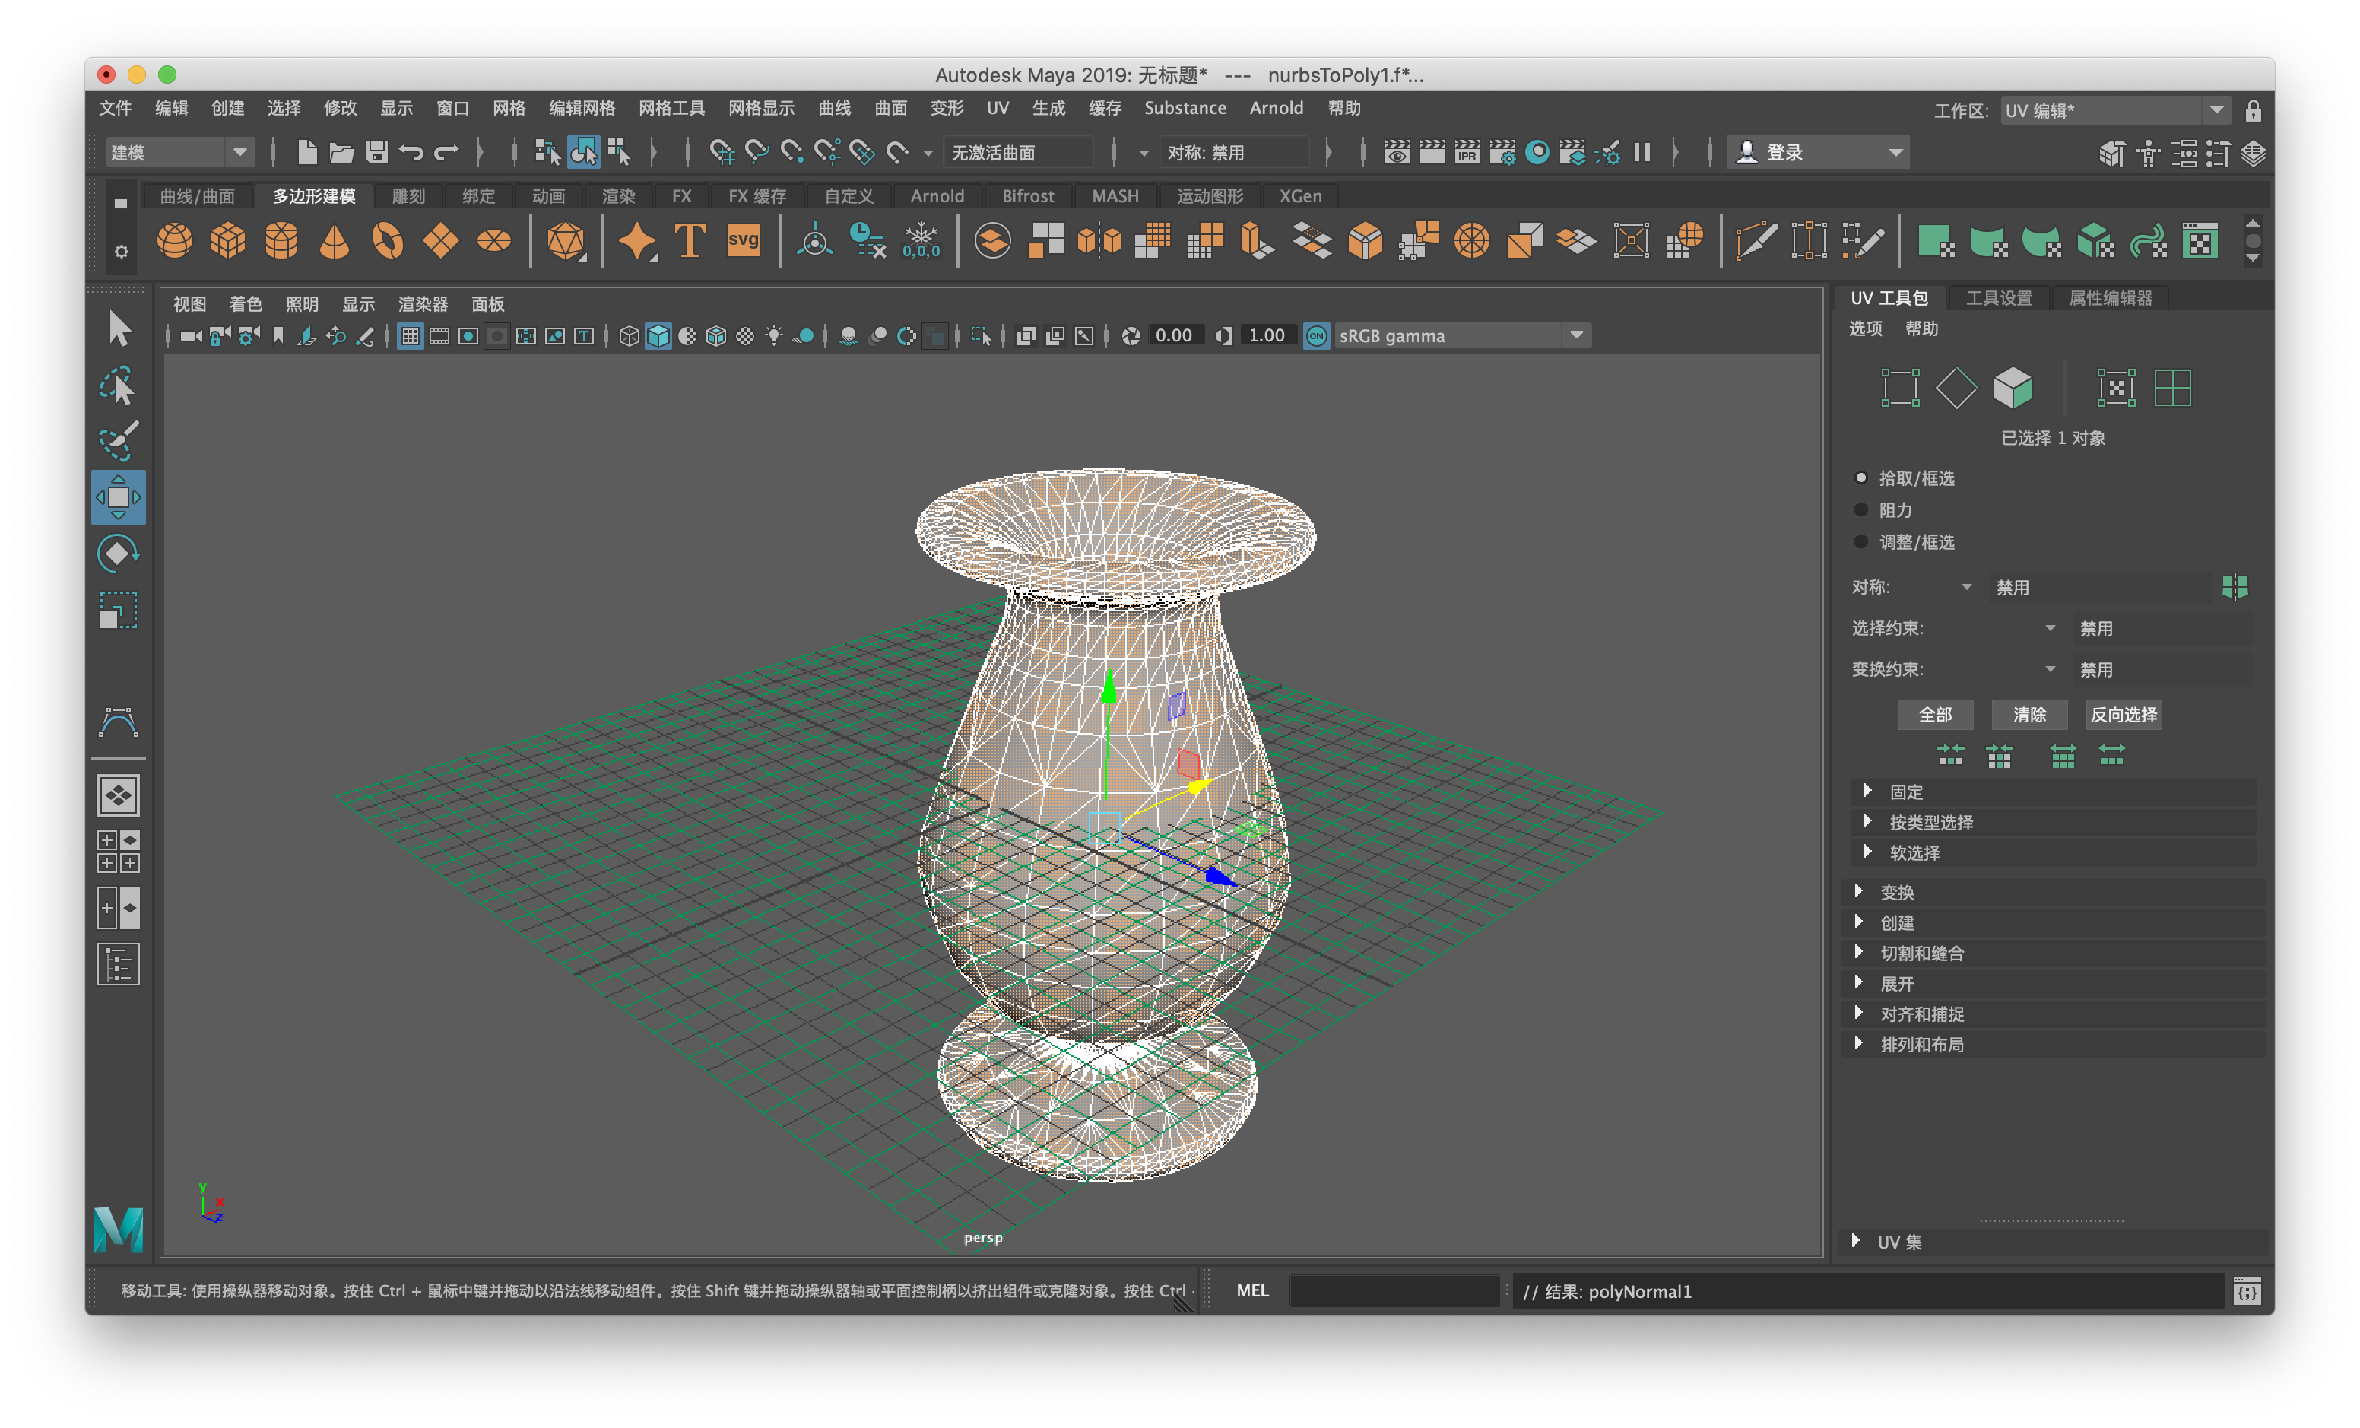2360x1428 pixels.
Task: Open the 登录 account dropdown
Action: pos(1818,152)
